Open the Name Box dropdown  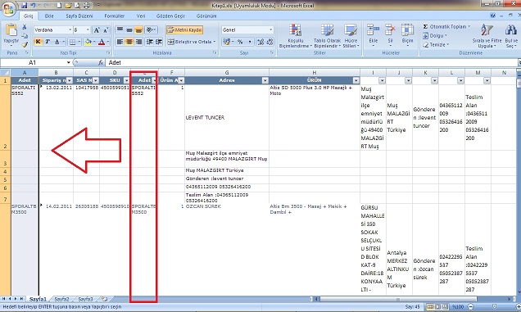pyautogui.click(x=68, y=62)
